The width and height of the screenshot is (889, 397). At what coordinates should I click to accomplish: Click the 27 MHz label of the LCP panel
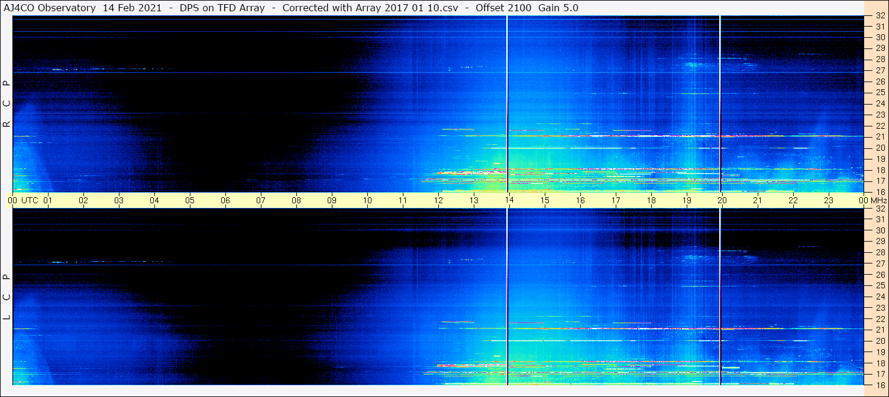point(880,263)
